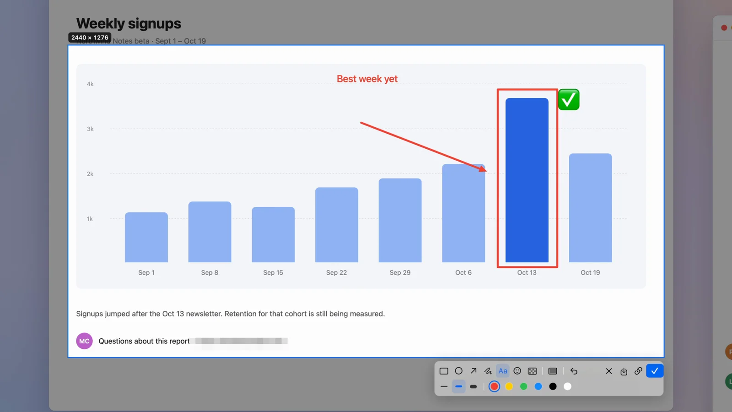The height and width of the screenshot is (412, 732).
Task: Choose the medium stroke width
Action: tap(459, 387)
